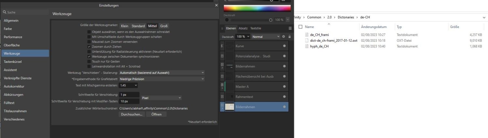488x138 pixels.
Task: Click the layer settings gear icon
Action: (283, 37)
